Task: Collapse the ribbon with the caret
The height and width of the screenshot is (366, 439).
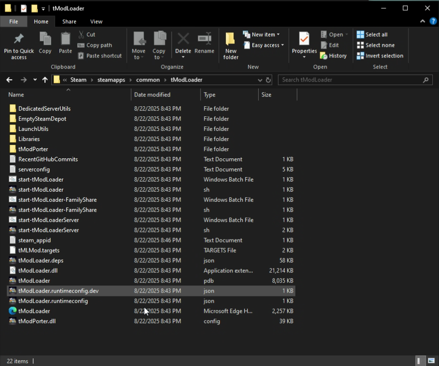Action: pyautogui.click(x=423, y=21)
